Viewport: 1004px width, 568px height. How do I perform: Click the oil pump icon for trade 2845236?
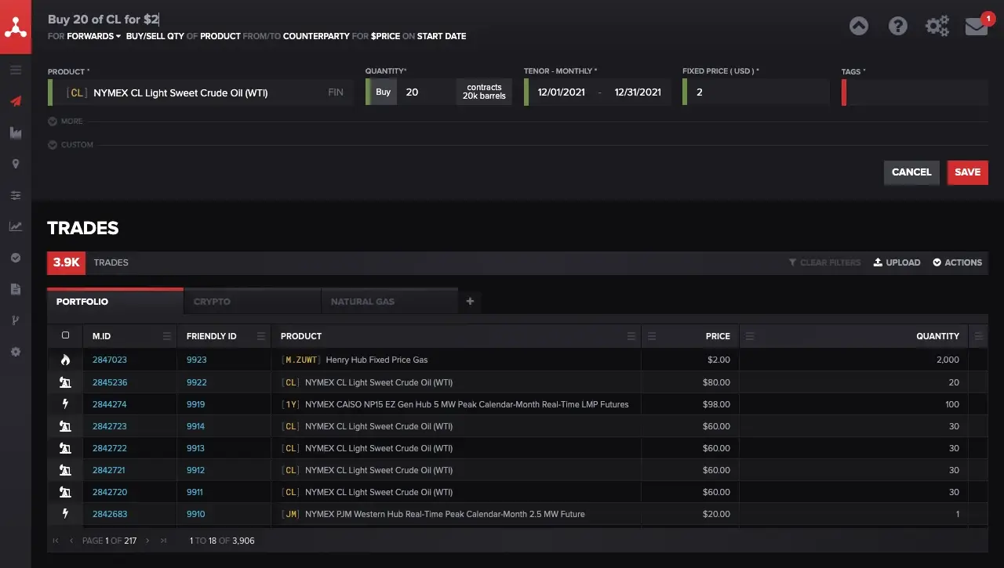(x=65, y=382)
